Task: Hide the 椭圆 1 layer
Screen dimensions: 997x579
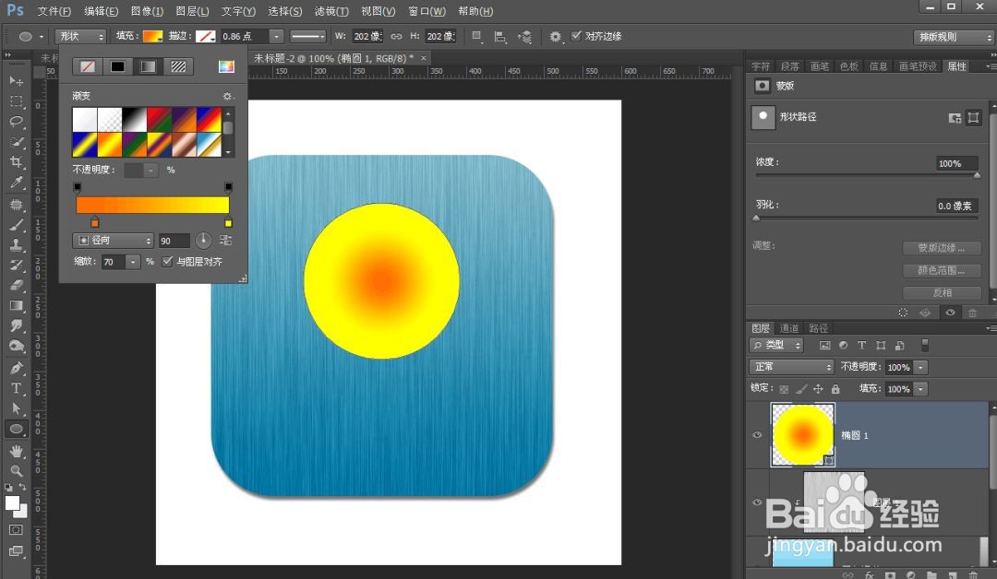Action: [757, 435]
